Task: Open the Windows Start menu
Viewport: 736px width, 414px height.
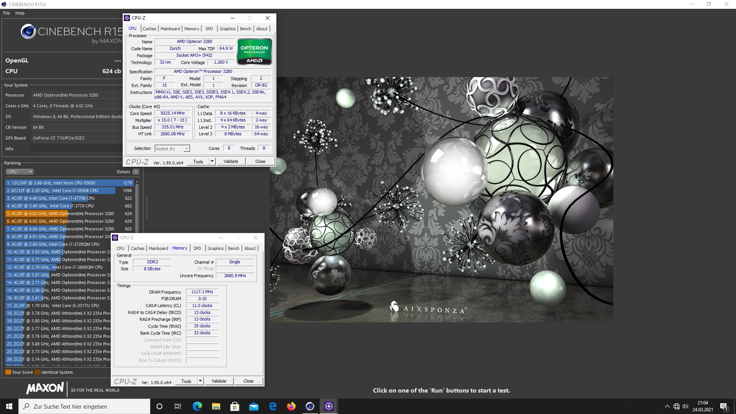Action: 9,406
